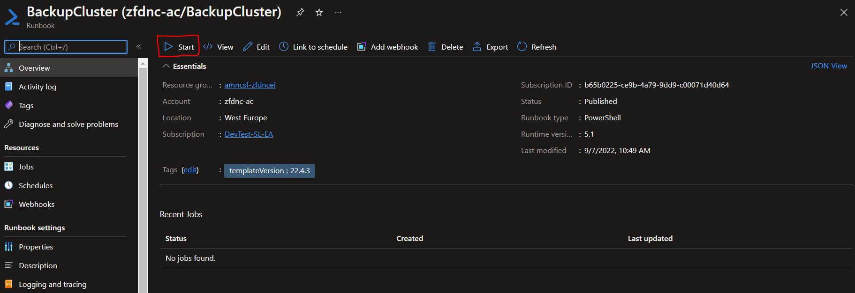Image resolution: width=855 pixels, height=293 pixels.
Task: Click the Export button label
Action: (x=497, y=47)
